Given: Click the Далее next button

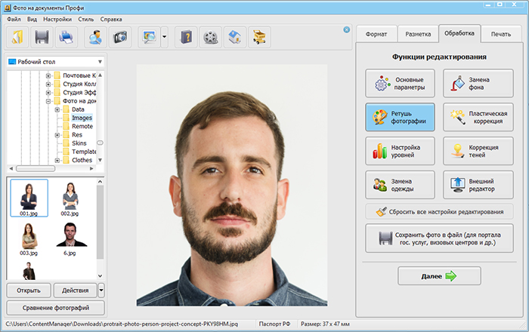Looking at the screenshot, I should pyautogui.click(x=439, y=276).
